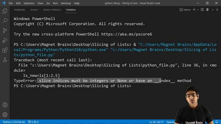Switch to the Problems tab
This screenshot has height=124, width=221.
[x=20, y=10]
